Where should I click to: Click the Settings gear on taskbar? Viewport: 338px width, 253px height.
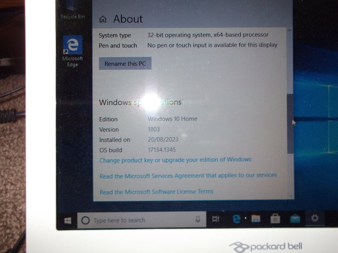tap(315, 218)
